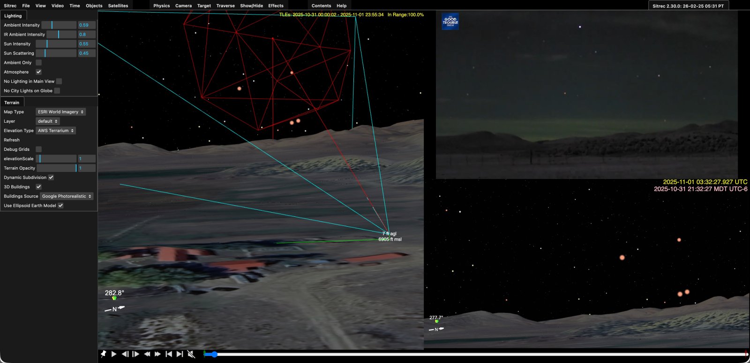
Task: Open the Show/Hide menu
Action: (x=251, y=6)
